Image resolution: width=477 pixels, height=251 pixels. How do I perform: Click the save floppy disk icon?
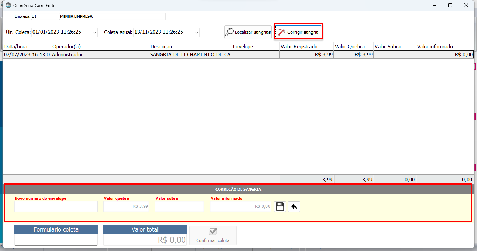280,207
